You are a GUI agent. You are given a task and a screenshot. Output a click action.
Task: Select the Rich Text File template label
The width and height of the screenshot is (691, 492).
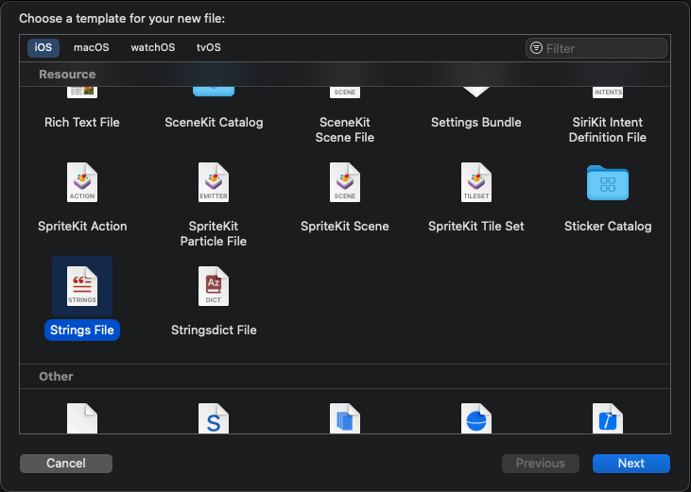click(x=82, y=123)
